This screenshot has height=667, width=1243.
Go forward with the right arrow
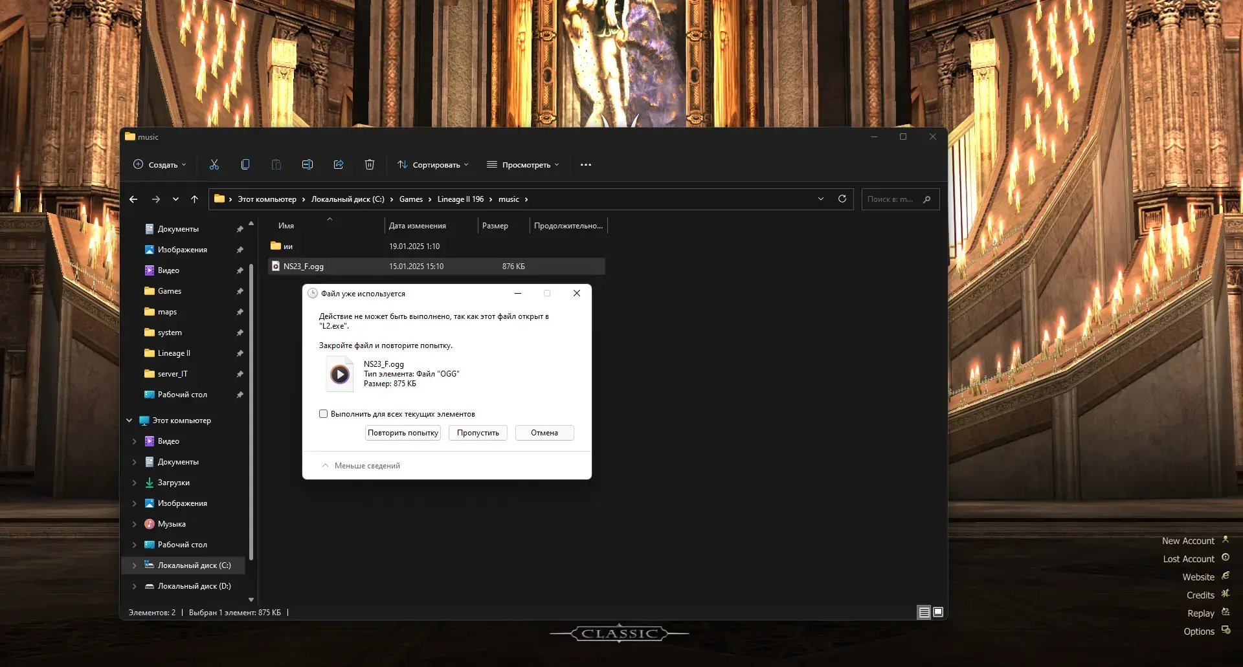coord(156,199)
